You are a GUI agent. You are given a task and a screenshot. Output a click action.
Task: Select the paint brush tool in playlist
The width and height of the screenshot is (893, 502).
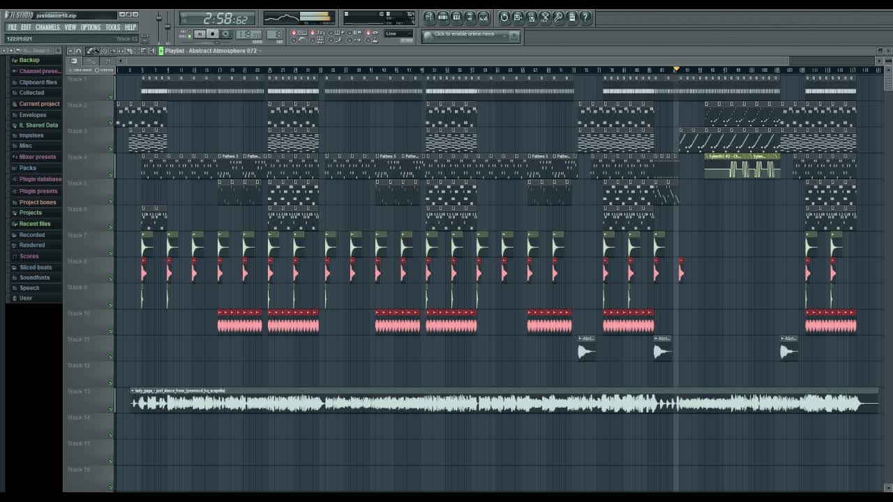pyautogui.click(x=97, y=51)
